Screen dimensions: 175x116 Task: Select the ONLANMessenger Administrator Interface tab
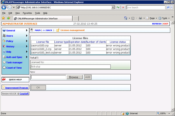click(x=43, y=19)
